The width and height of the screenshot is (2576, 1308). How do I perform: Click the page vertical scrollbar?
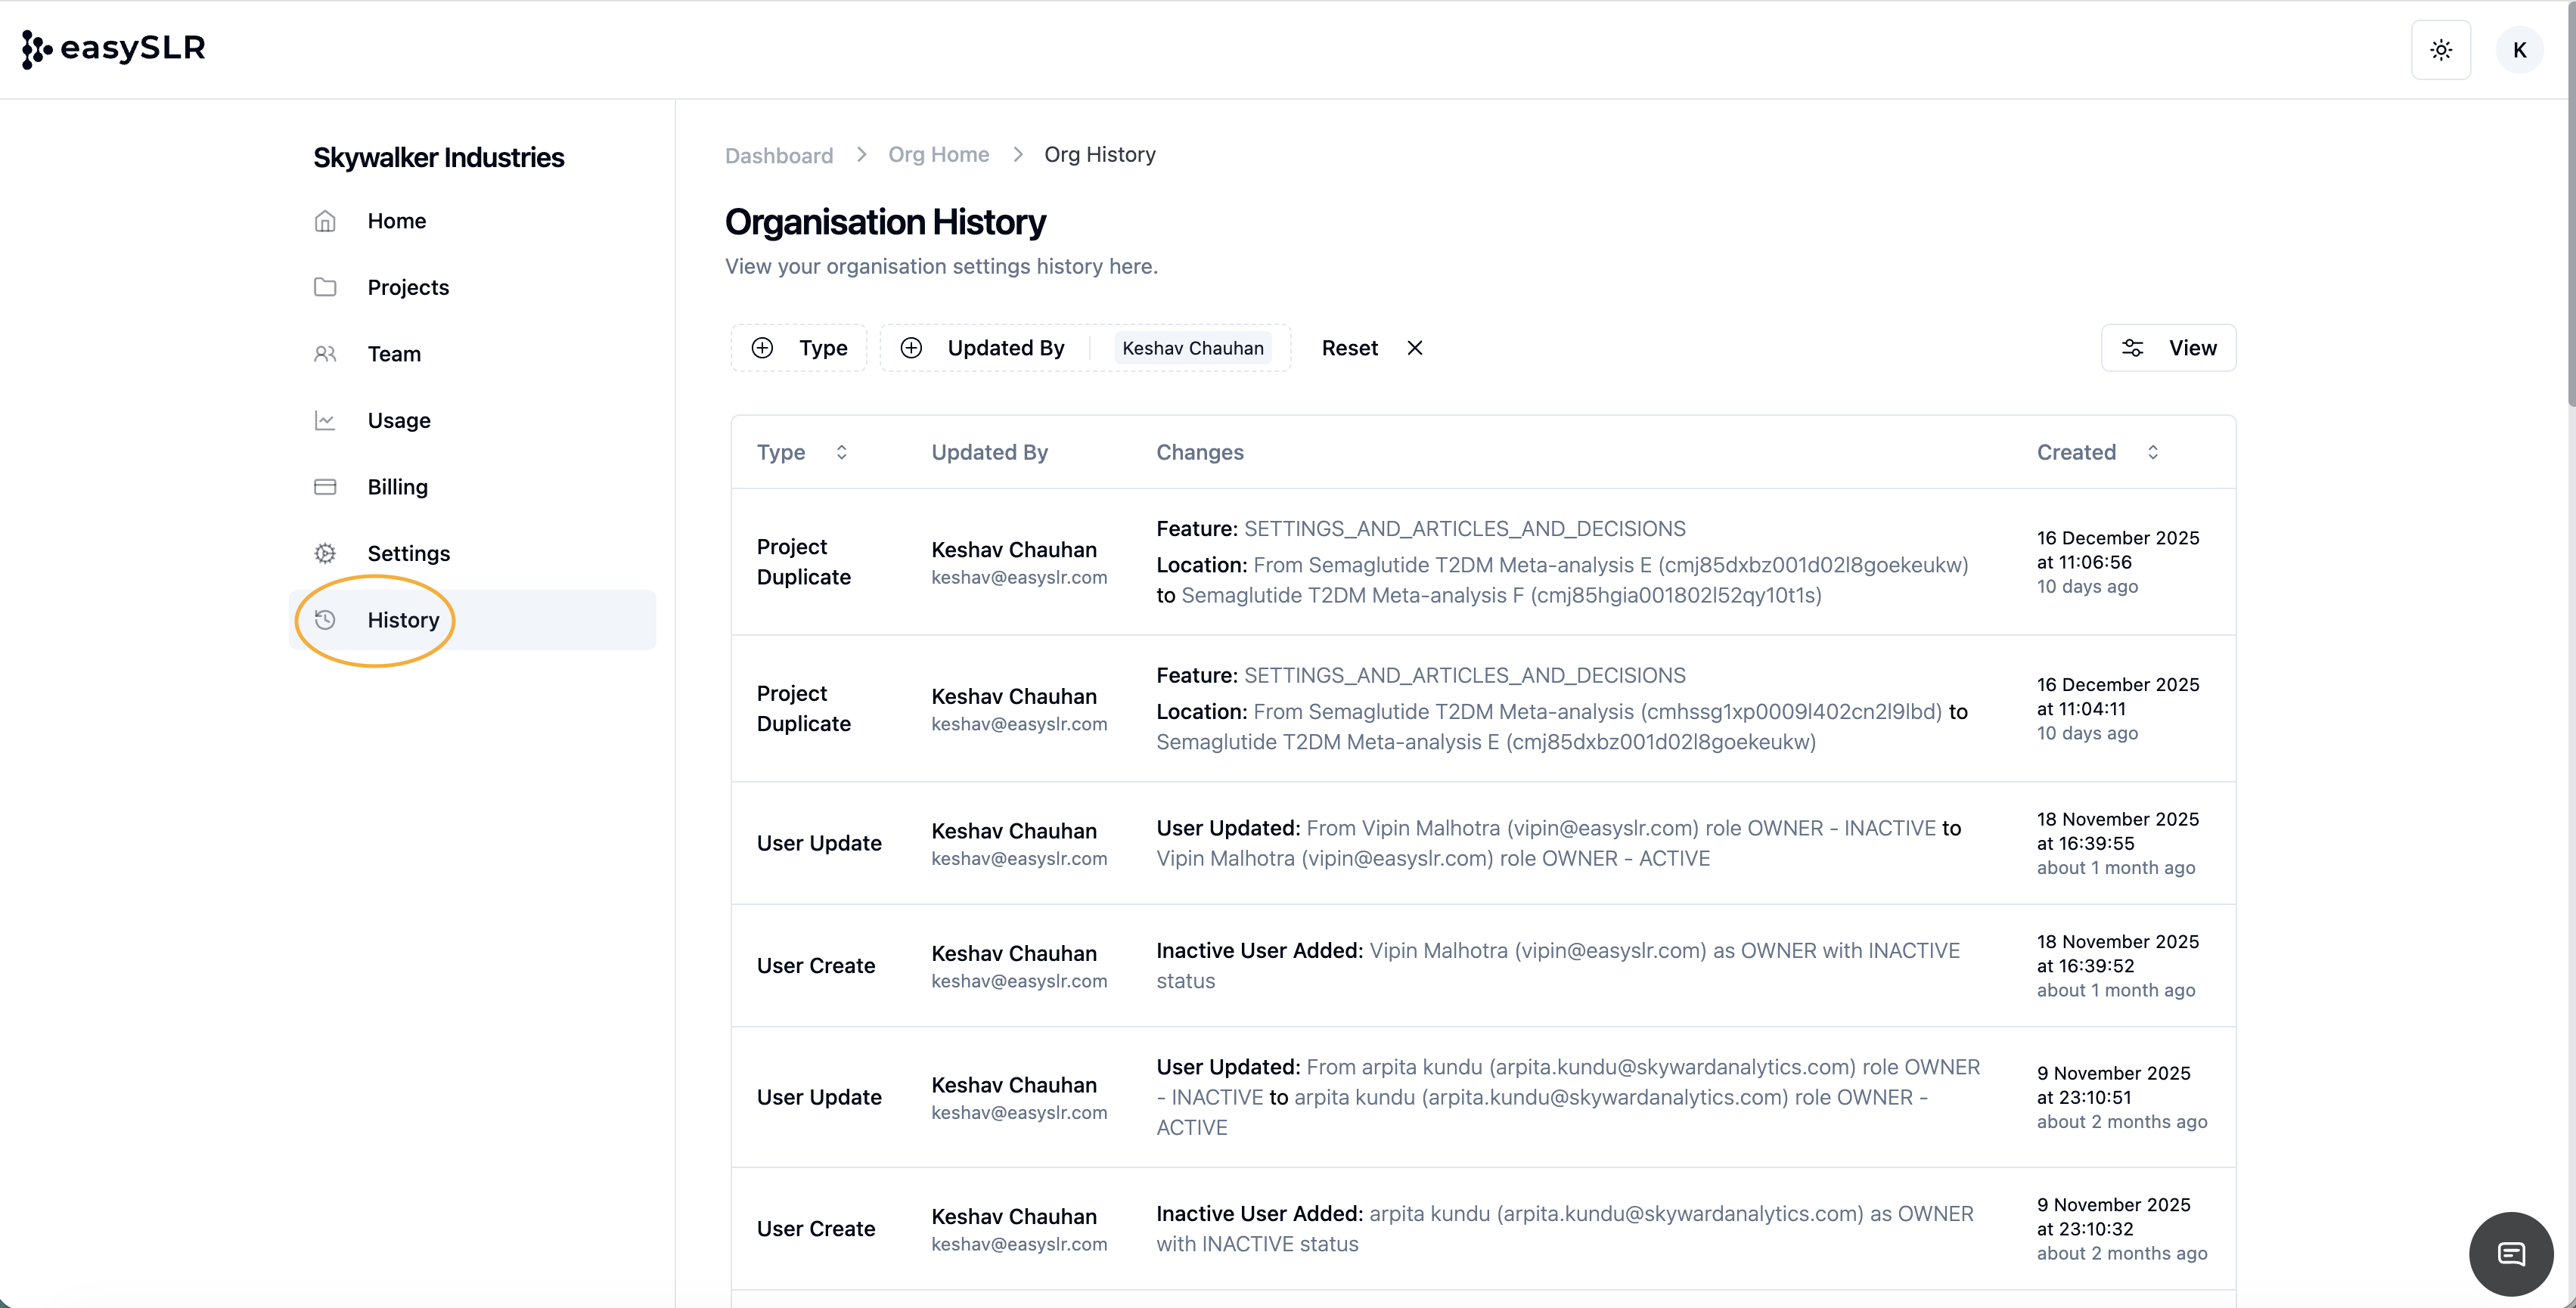[2569, 200]
